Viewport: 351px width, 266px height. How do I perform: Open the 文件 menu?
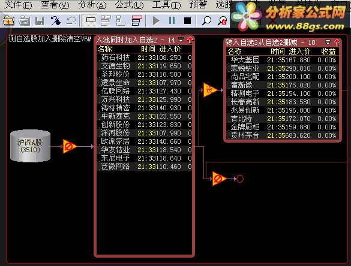click(x=18, y=5)
